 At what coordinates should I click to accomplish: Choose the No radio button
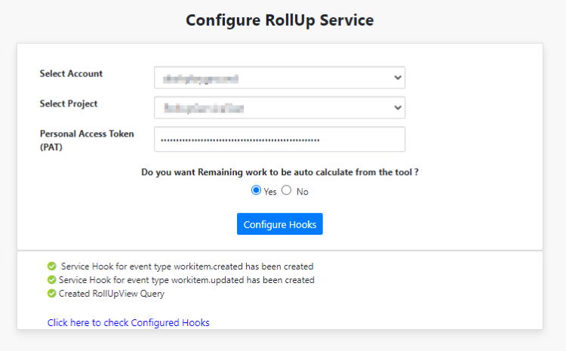pos(287,191)
